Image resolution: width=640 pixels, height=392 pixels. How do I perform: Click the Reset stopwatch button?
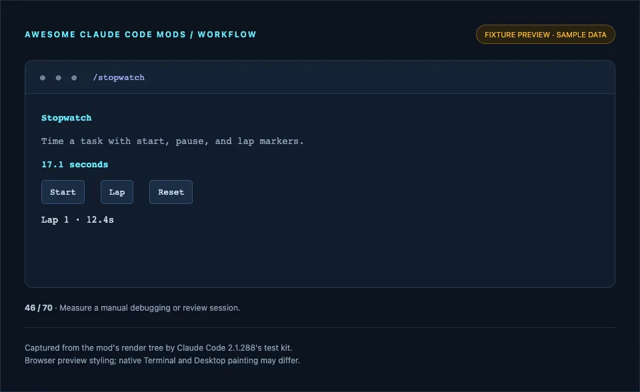(171, 192)
